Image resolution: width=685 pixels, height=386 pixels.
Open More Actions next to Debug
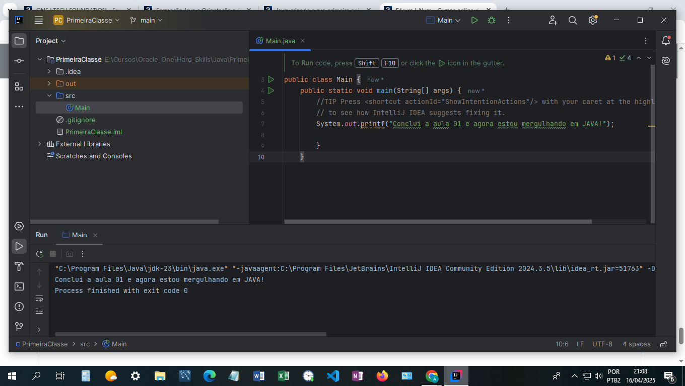[509, 20]
